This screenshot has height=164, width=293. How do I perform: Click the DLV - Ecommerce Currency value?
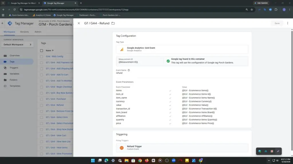point(197,102)
